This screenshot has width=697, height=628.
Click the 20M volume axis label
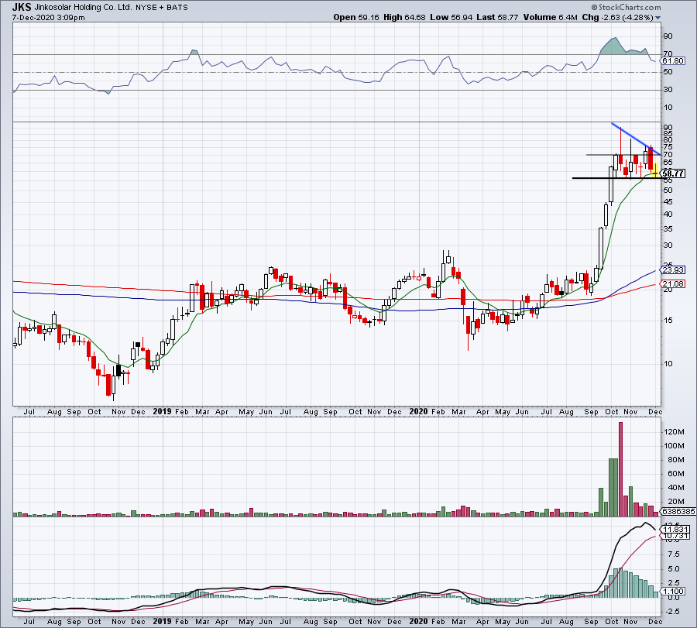tap(675, 502)
